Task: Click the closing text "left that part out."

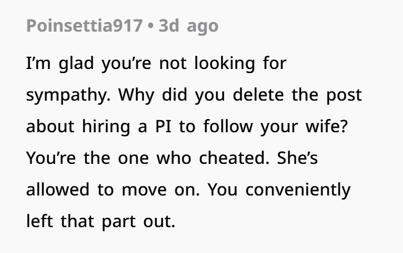Action: [x=100, y=220]
